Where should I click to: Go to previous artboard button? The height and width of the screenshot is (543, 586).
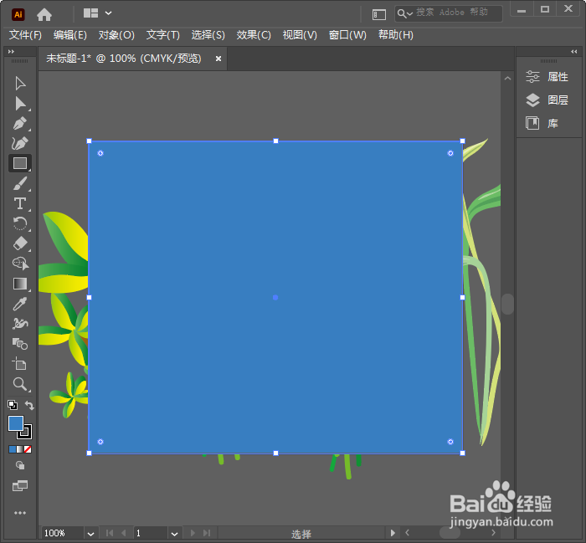pos(124,533)
